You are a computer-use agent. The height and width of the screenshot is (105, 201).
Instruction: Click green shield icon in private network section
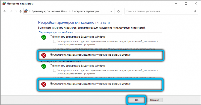pyautogui.click(x=44, y=38)
